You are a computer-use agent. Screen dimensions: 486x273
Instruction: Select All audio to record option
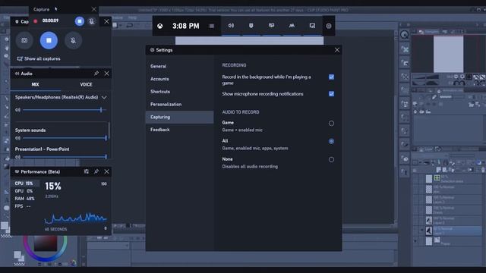point(331,142)
